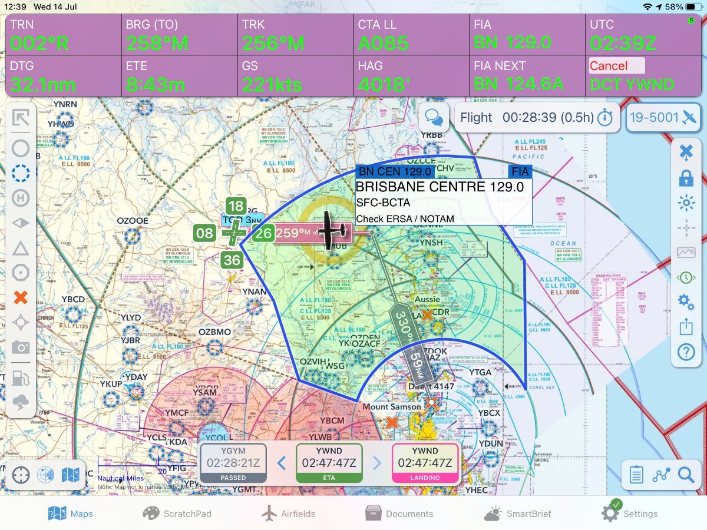Toggle solid circle aerodrome filter

pyautogui.click(x=21, y=148)
